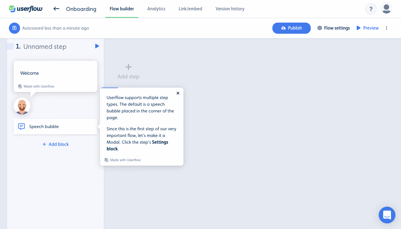Viewport: 401px width, 229px height.
Task: Switch to the Flow builder tab
Action: [122, 9]
